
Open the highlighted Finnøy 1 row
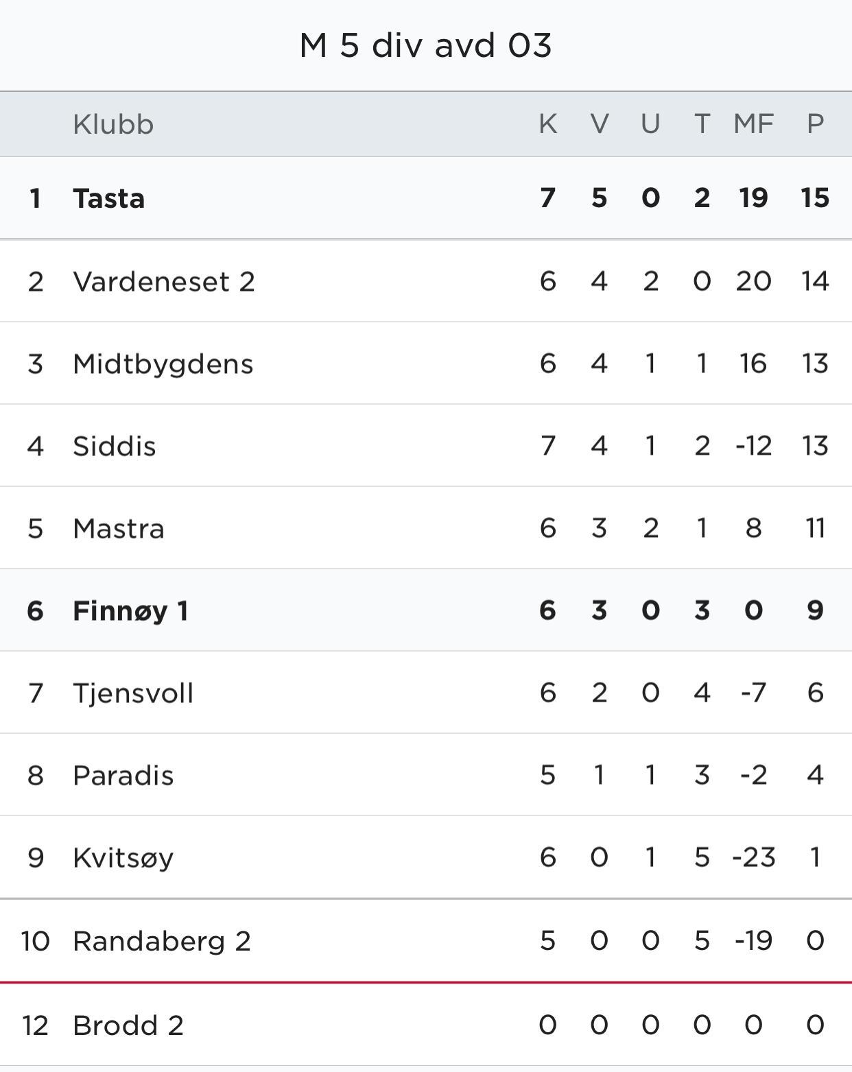tap(130, 611)
